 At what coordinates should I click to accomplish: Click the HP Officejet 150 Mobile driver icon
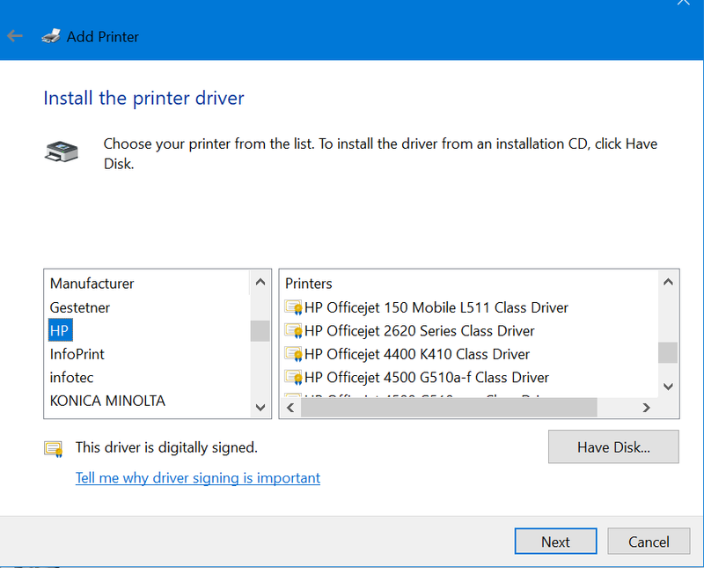pyautogui.click(x=293, y=308)
